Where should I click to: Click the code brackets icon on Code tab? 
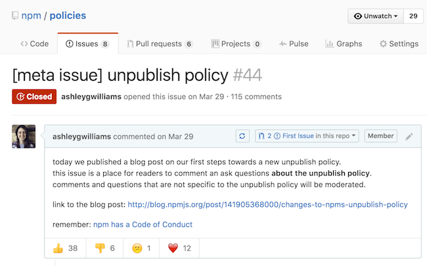(x=24, y=44)
